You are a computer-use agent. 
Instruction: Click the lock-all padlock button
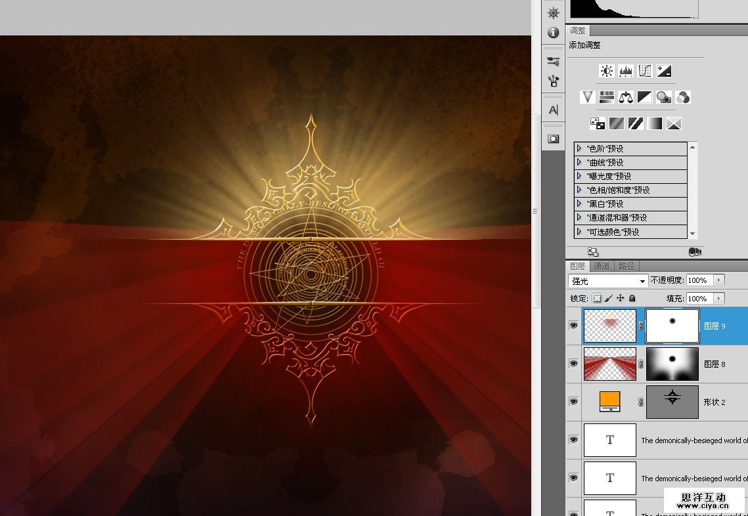point(632,298)
